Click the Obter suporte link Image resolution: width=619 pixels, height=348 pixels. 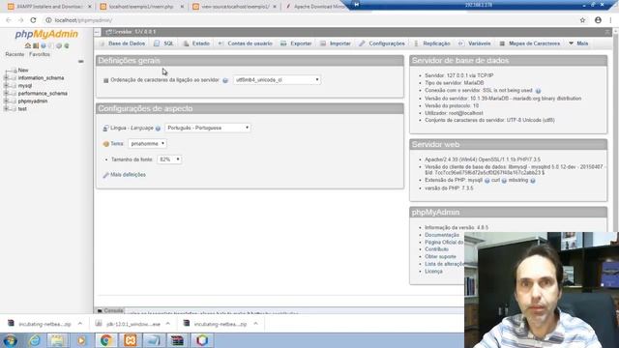click(440, 257)
